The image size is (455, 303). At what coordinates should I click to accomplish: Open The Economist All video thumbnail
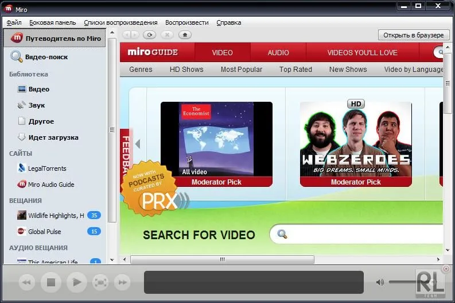(216, 144)
